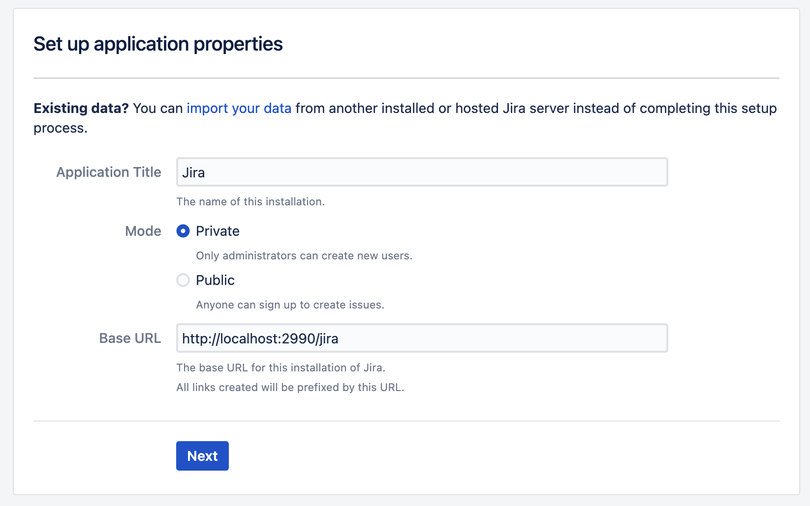
Task: Select the Public mode radio button
Action: point(183,280)
